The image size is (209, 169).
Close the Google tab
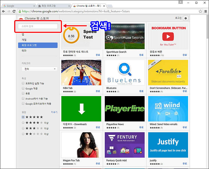coord(34,6)
